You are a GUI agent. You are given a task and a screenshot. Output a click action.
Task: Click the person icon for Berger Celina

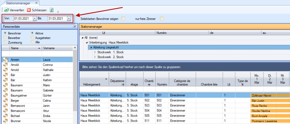(x=5, y=100)
